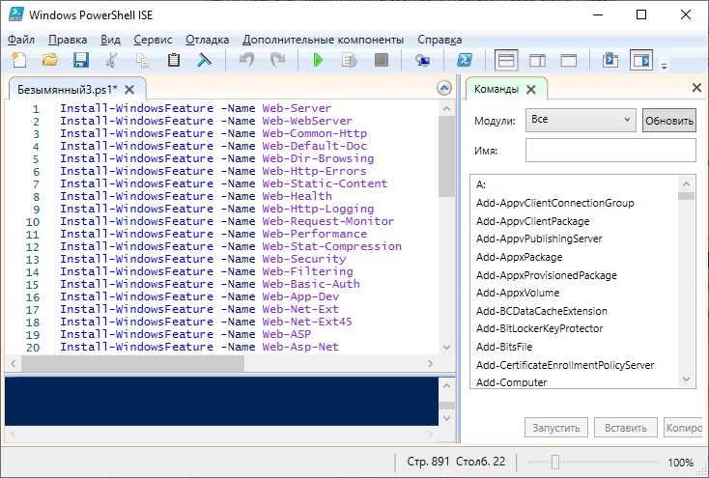This screenshot has height=478, width=709.
Task: Click the Копировать button
Action: 683,428
